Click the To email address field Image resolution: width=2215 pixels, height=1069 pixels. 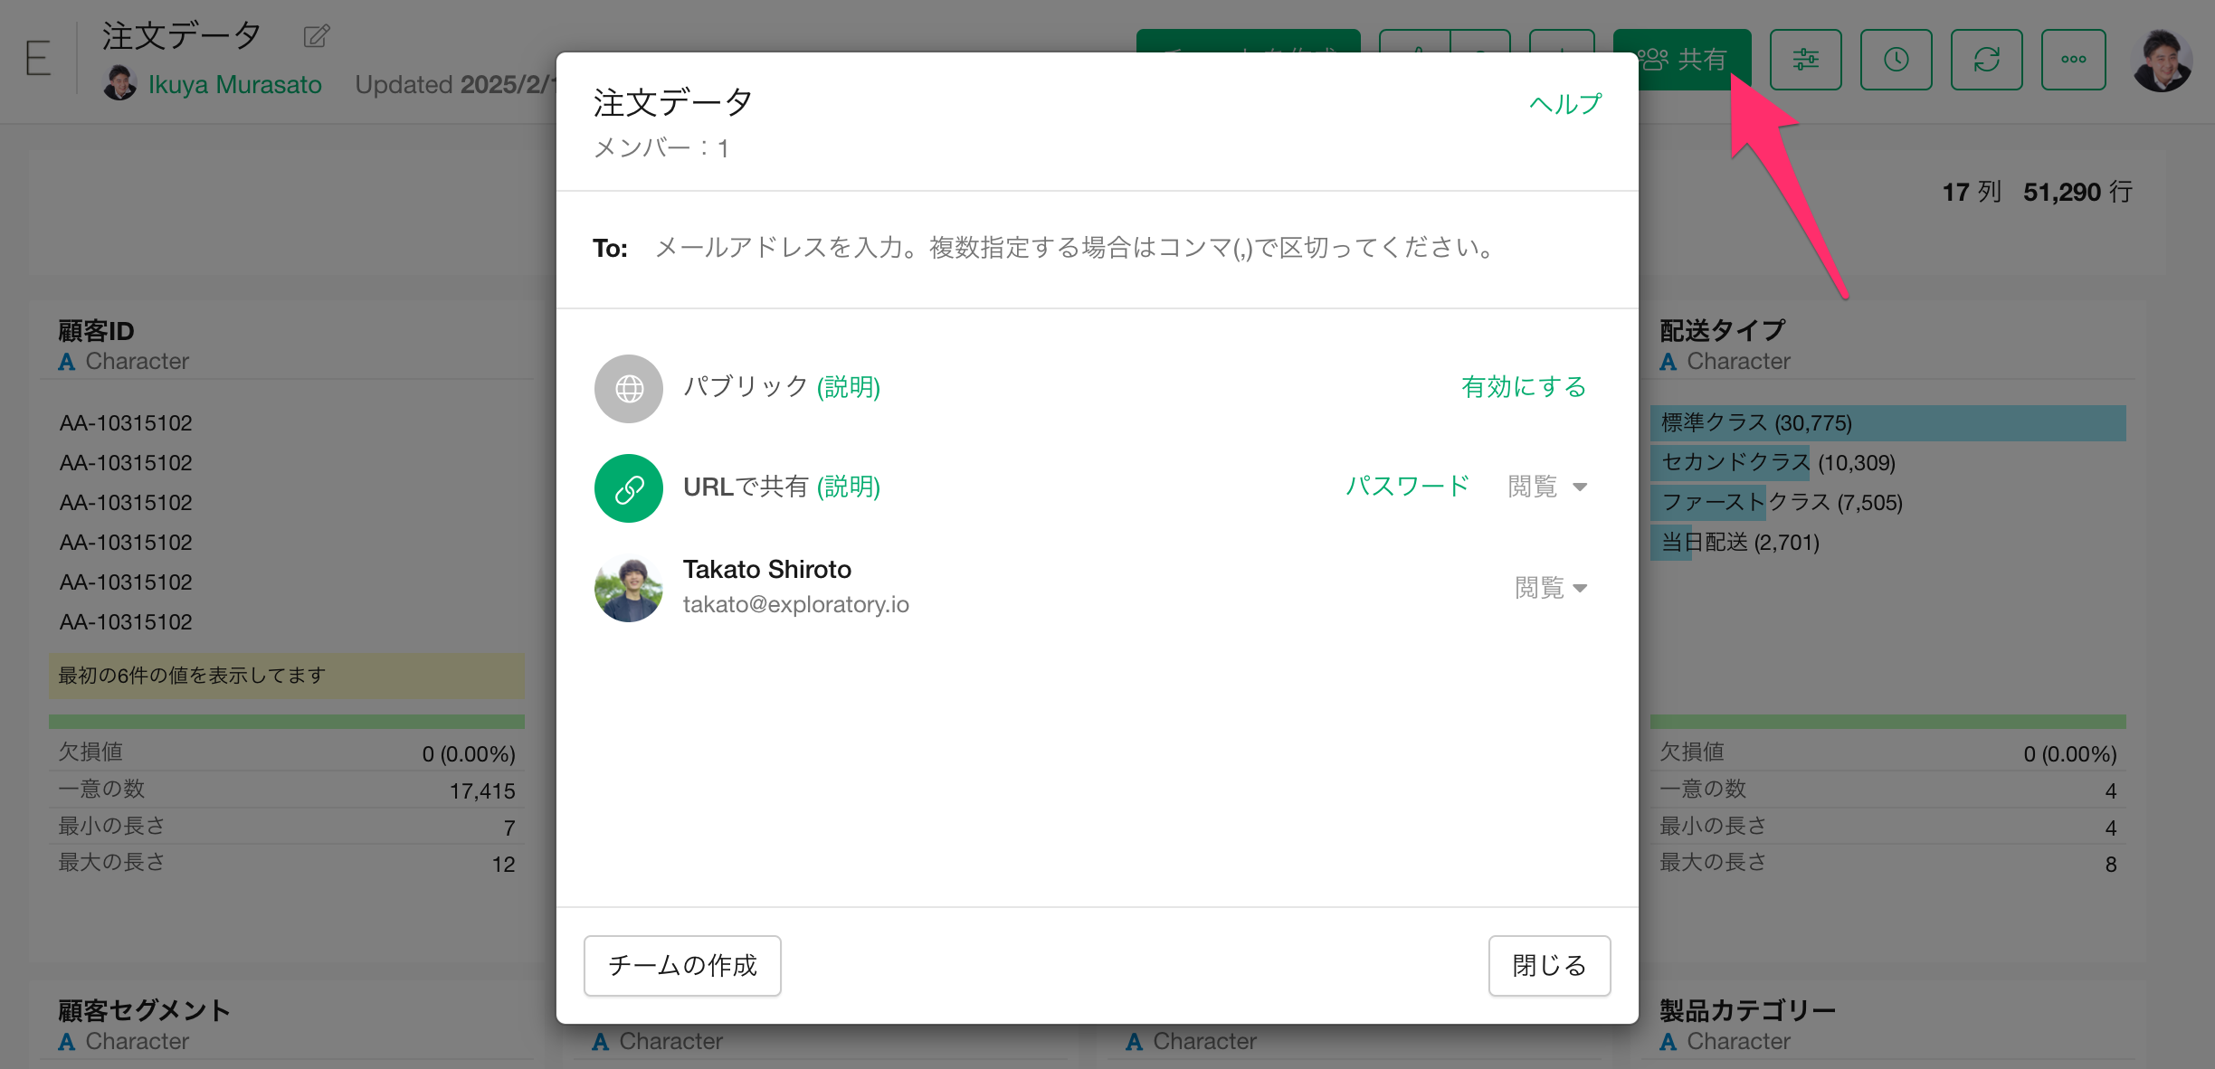point(1077,248)
